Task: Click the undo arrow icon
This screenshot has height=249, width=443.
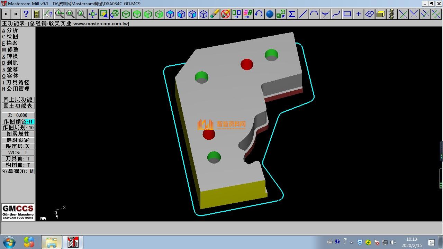Action: tap(259, 14)
